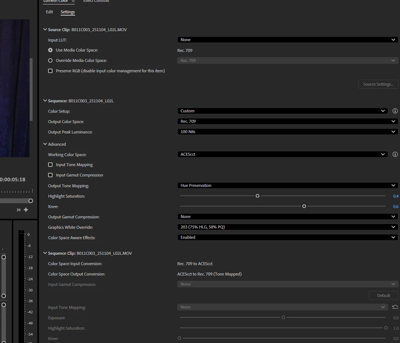The height and width of the screenshot is (343, 400).
Task: Enable the Preserve RGB checkbox
Action: coord(50,71)
